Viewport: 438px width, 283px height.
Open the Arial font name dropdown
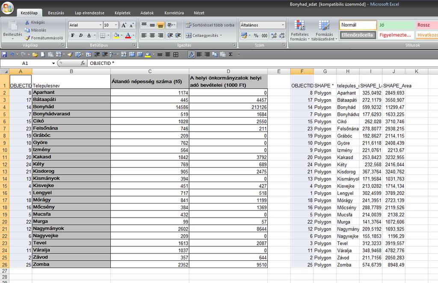click(101, 25)
